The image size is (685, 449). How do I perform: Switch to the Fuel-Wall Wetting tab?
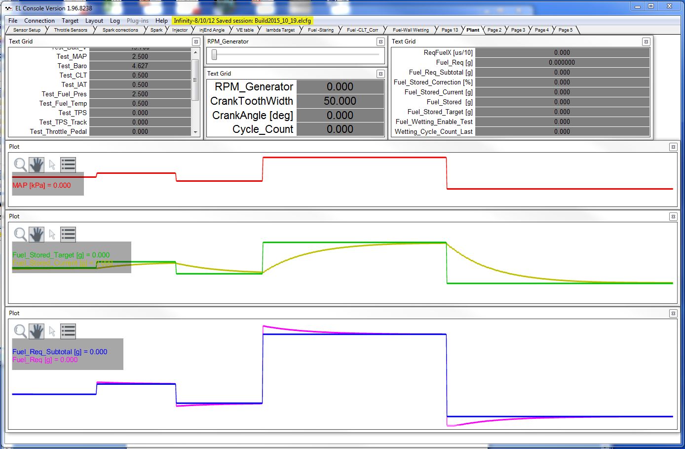click(x=411, y=30)
